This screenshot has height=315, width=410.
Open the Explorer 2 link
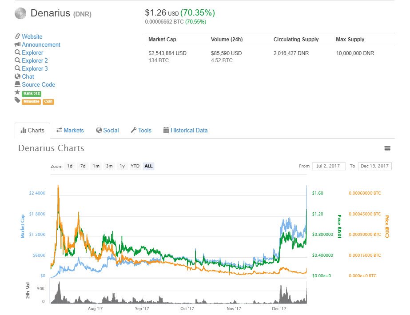point(35,61)
